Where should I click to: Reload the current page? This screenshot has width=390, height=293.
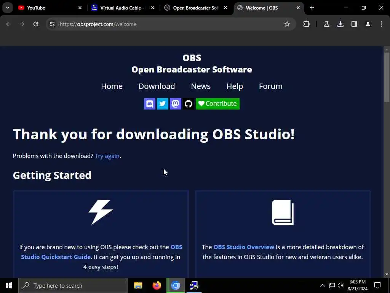point(36,24)
